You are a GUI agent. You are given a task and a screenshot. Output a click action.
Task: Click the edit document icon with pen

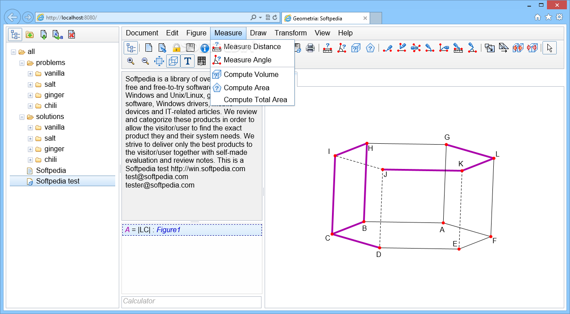coord(162,48)
